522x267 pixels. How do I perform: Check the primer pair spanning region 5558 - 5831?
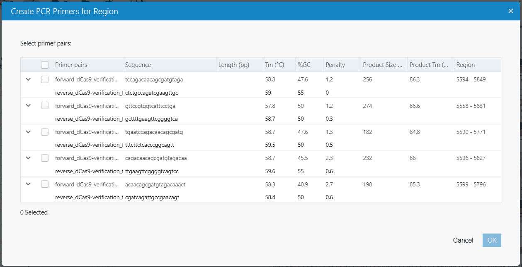(x=45, y=105)
